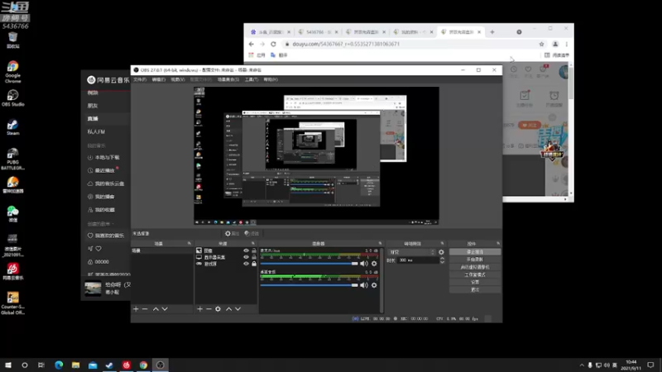Open Settings button in OBS Controls
The height and width of the screenshot is (372, 662).
pos(475,282)
